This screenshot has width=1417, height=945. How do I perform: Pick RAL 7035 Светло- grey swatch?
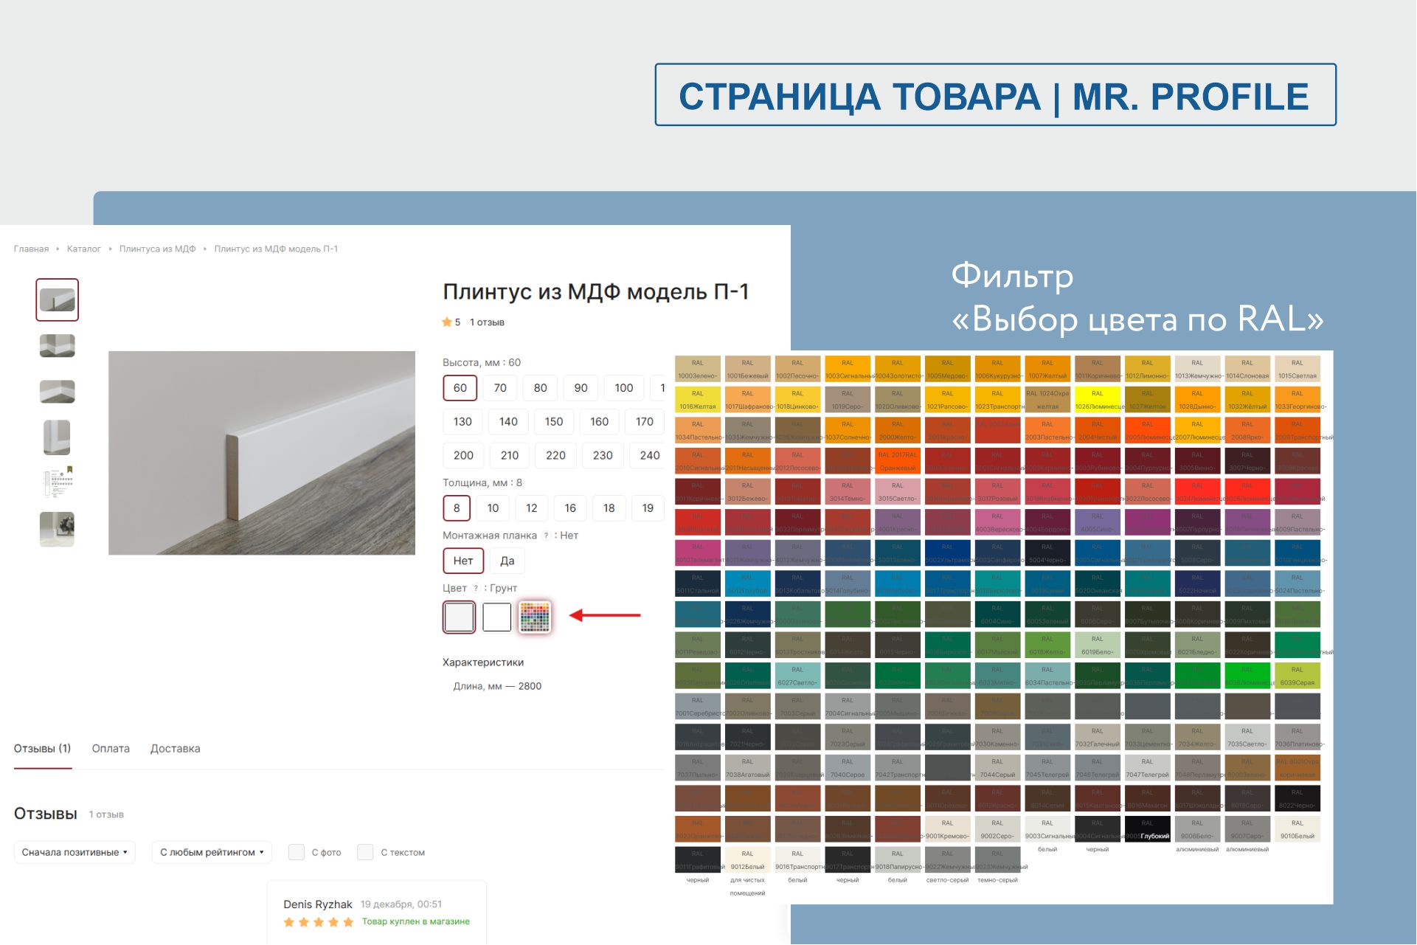coord(1247,738)
